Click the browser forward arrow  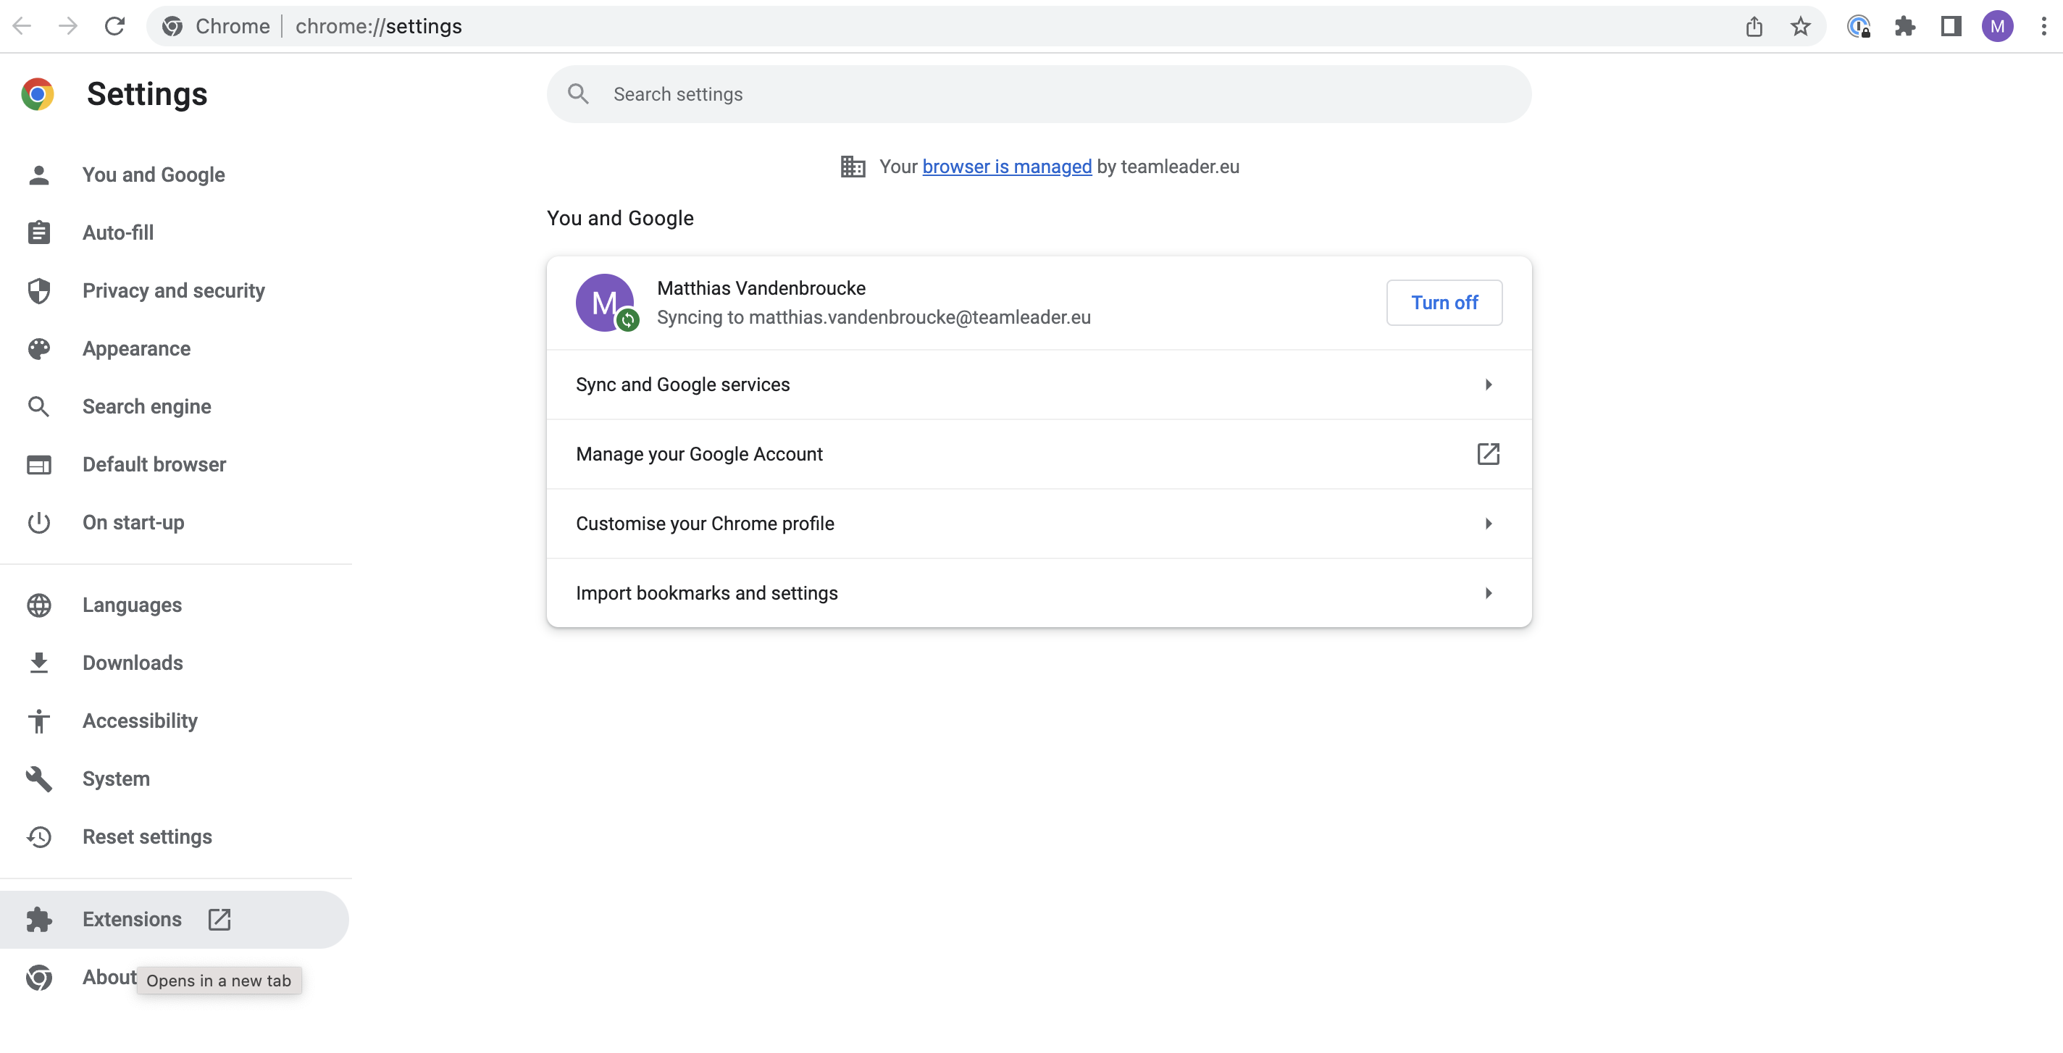(x=68, y=26)
